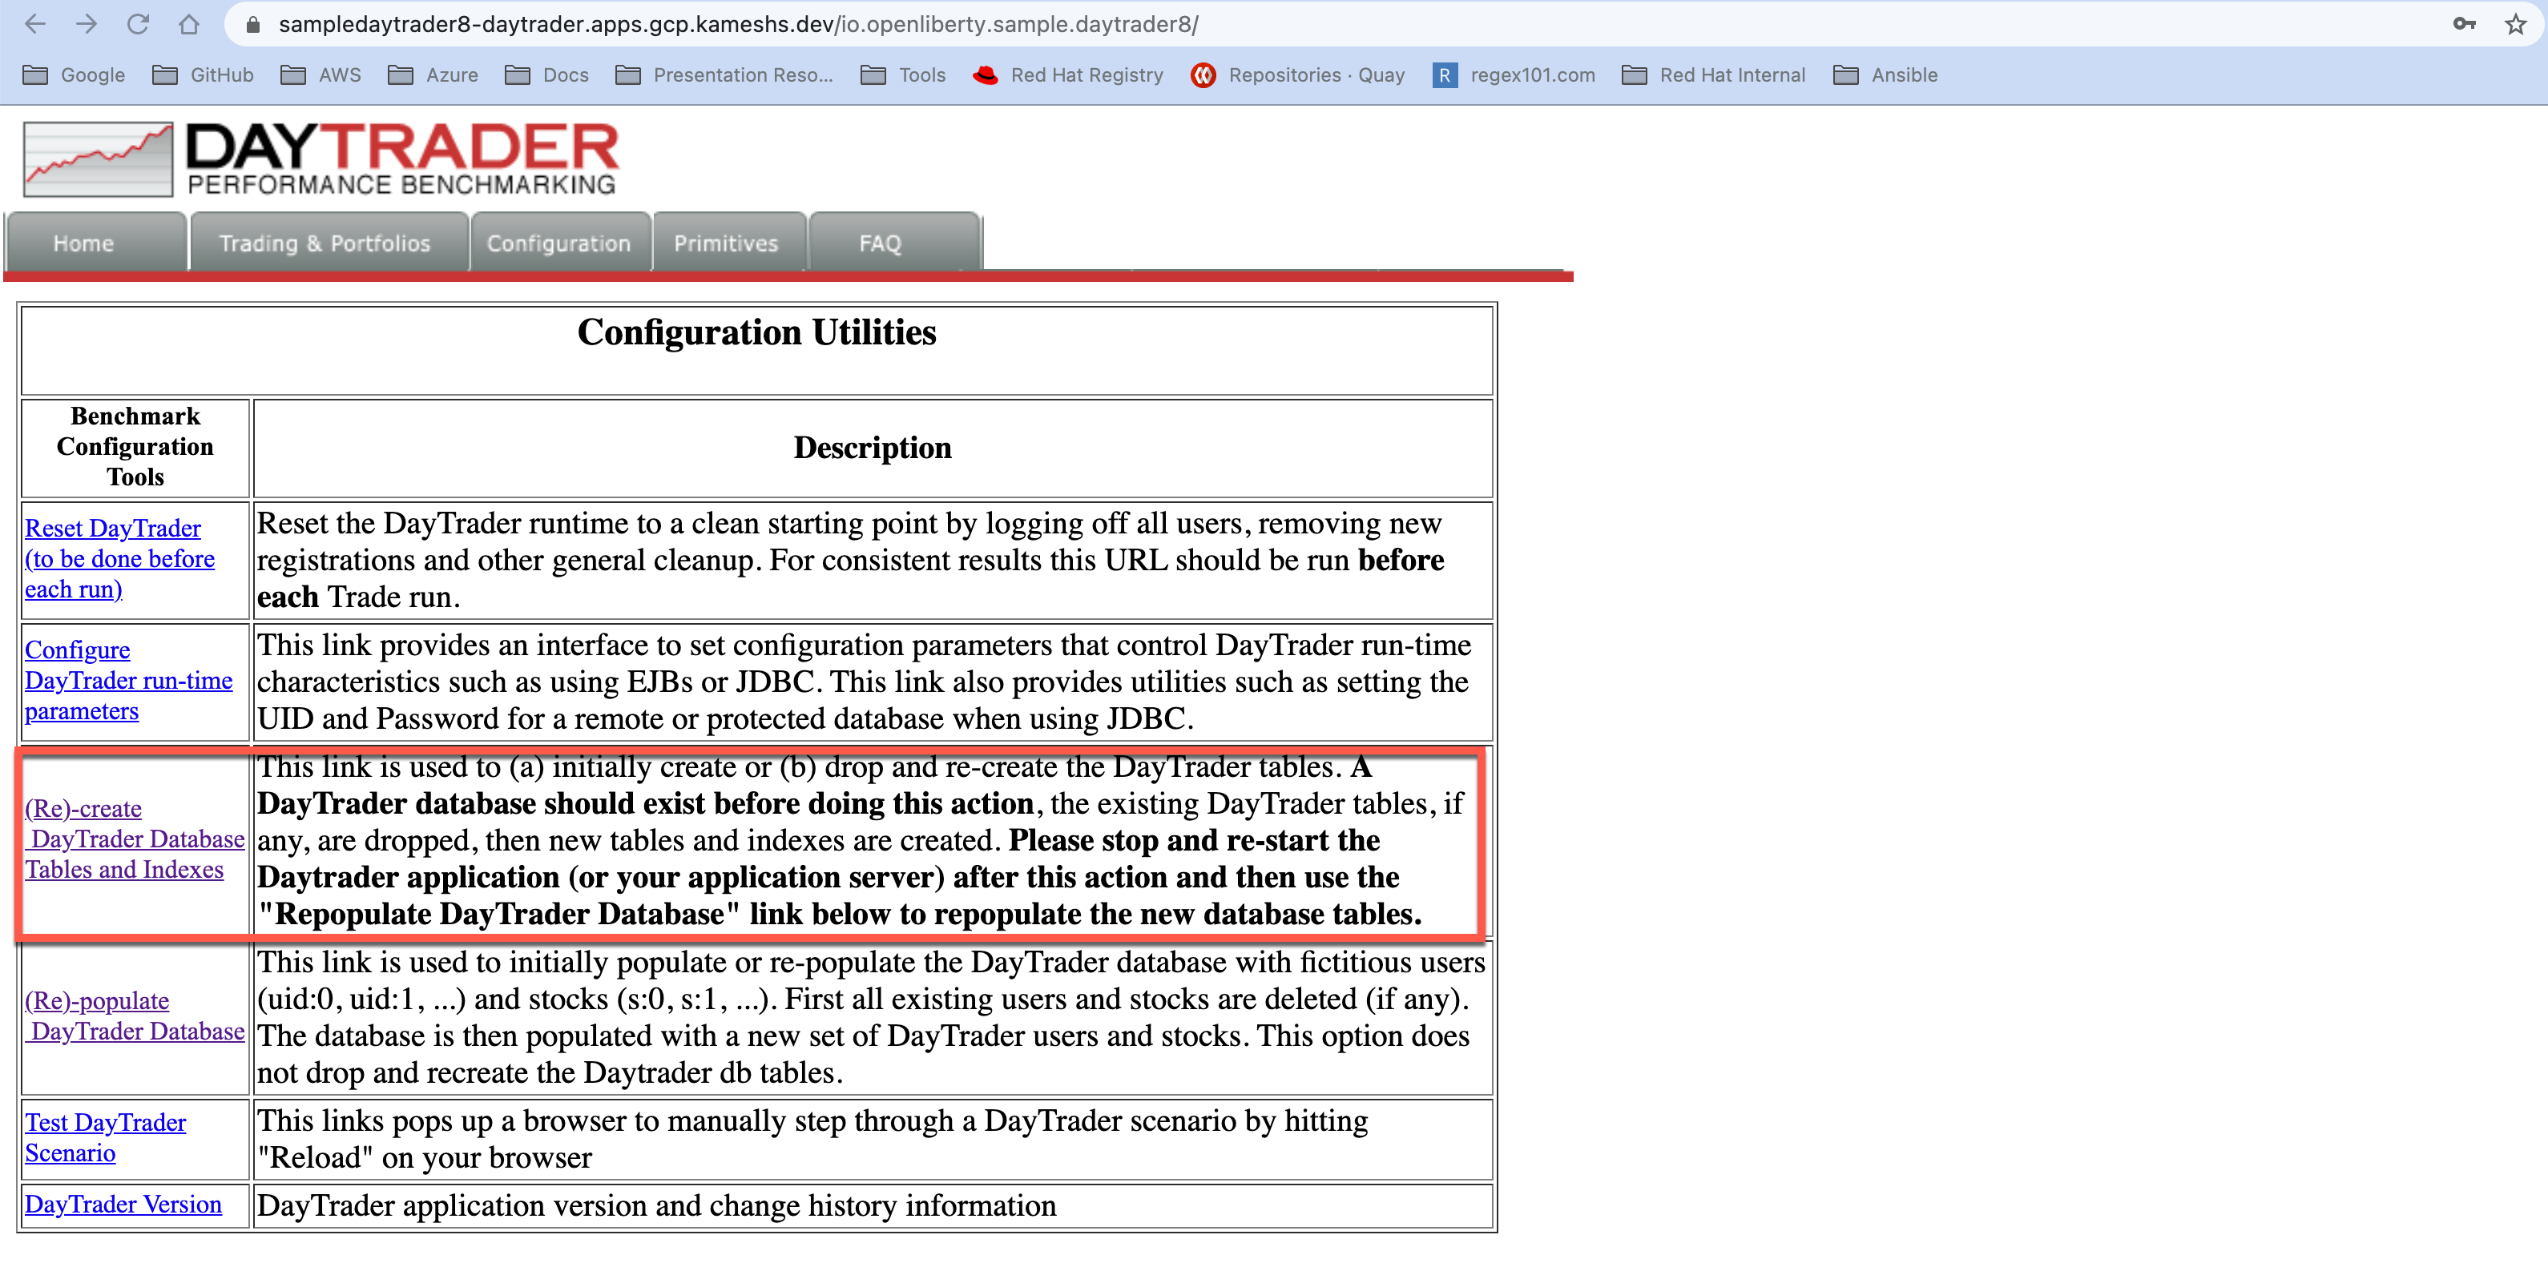Open Red Hat Registry bookmark
Screen dimensions: 2548x1267
tap(1068, 75)
